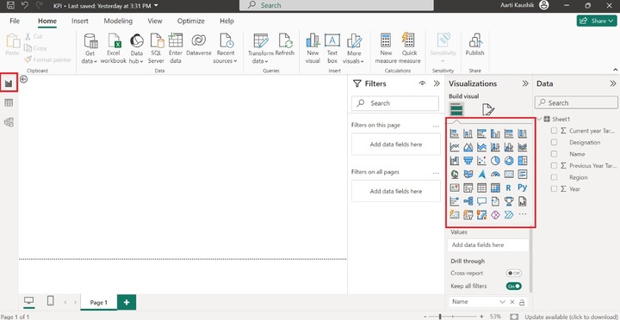
Task: Select the Waterfall chart visual
Action: point(455,161)
